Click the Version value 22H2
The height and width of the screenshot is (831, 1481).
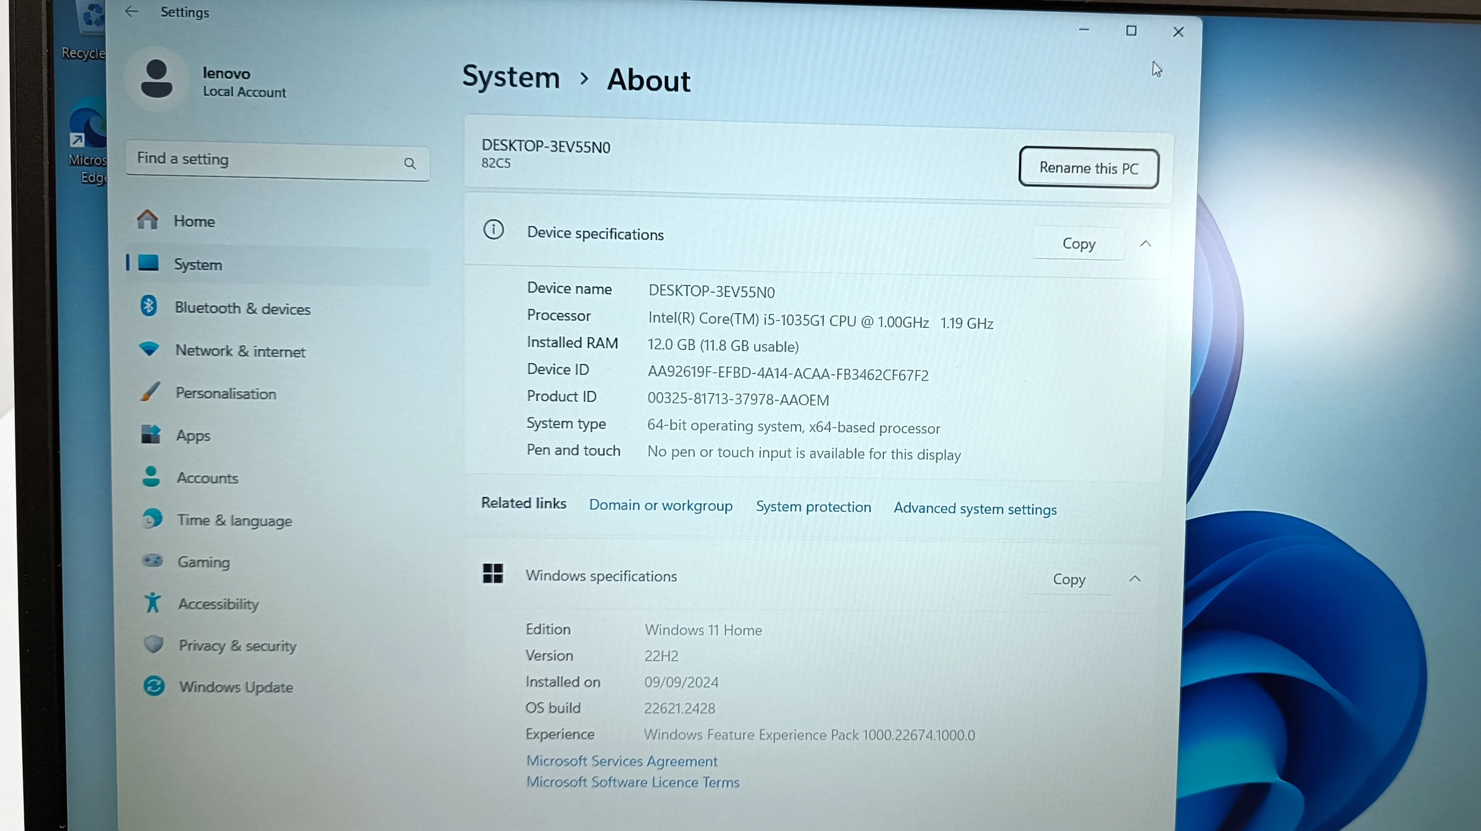tap(661, 656)
